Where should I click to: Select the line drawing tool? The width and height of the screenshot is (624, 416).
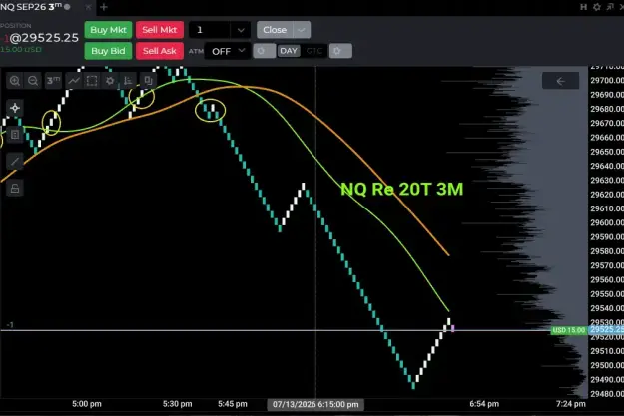point(15,161)
